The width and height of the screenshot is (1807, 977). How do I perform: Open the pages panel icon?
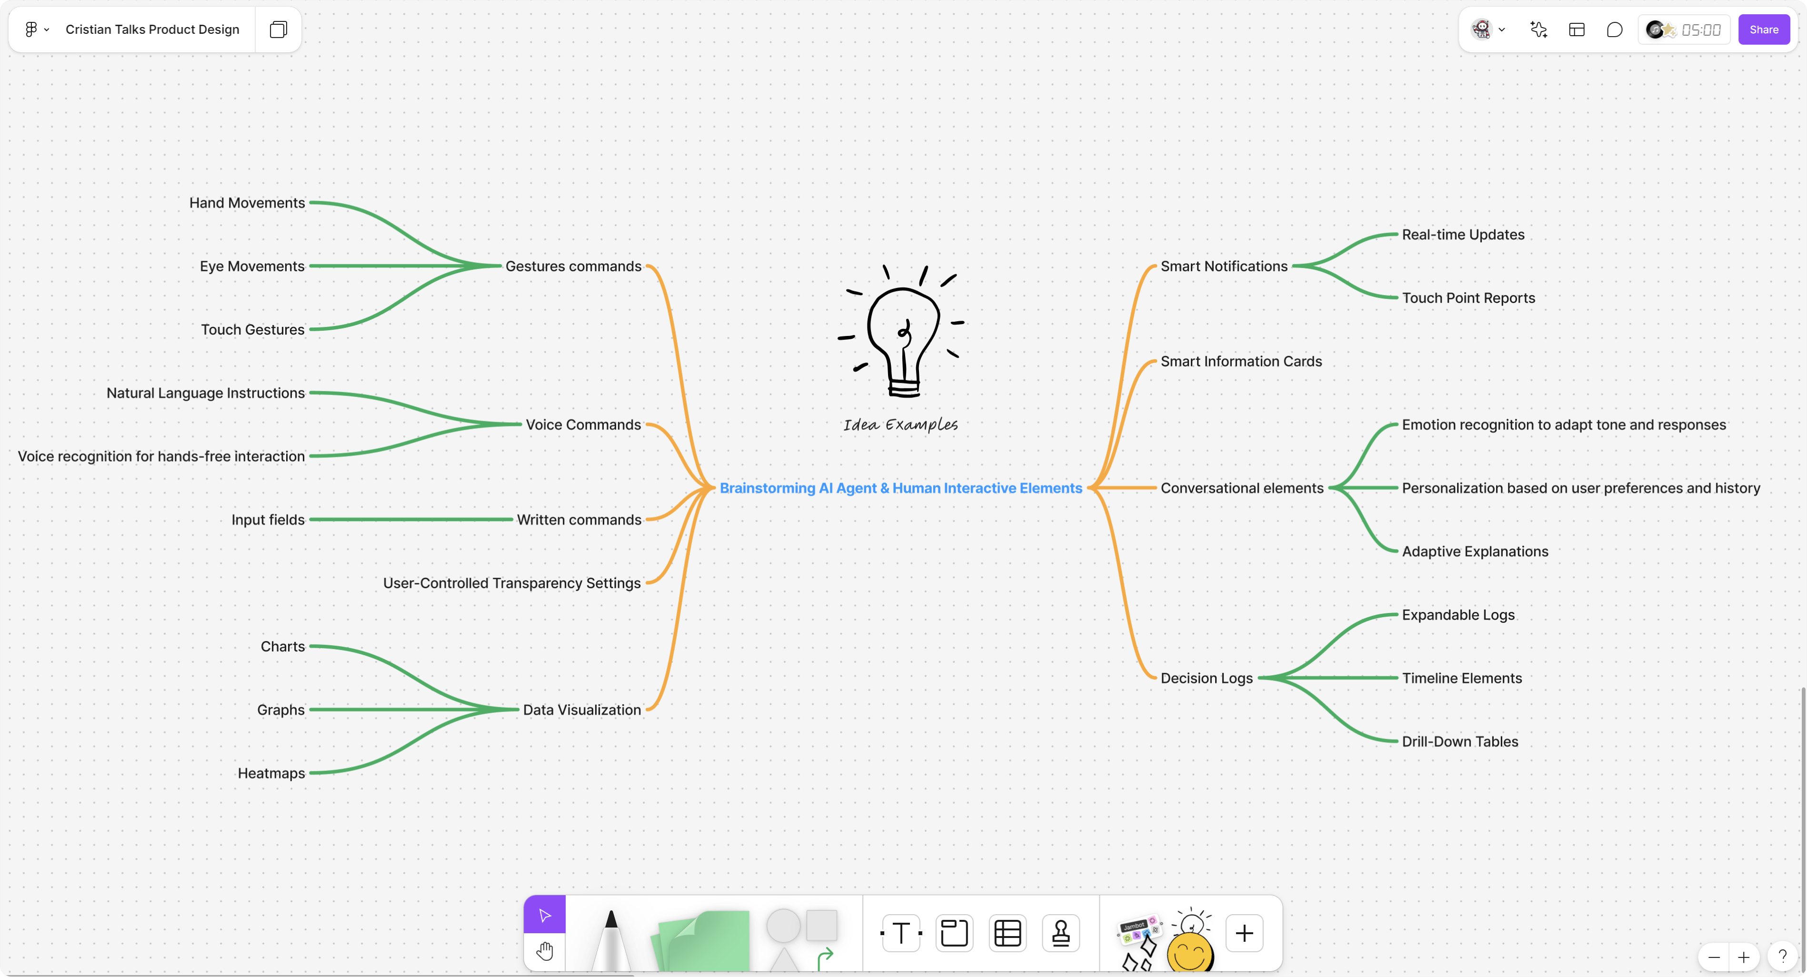[279, 30]
